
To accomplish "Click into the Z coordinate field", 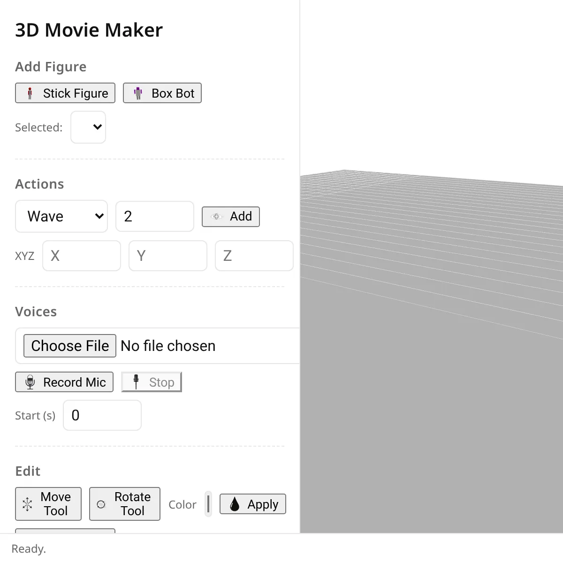I will (x=254, y=256).
